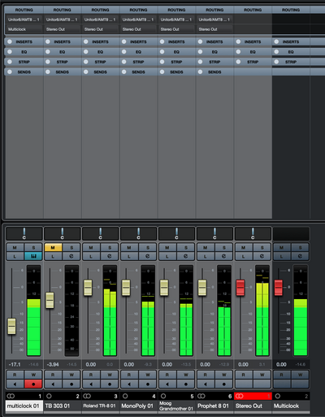
Task: Enable record on Moog Grandmother 01 channel
Action: [x=186, y=384]
